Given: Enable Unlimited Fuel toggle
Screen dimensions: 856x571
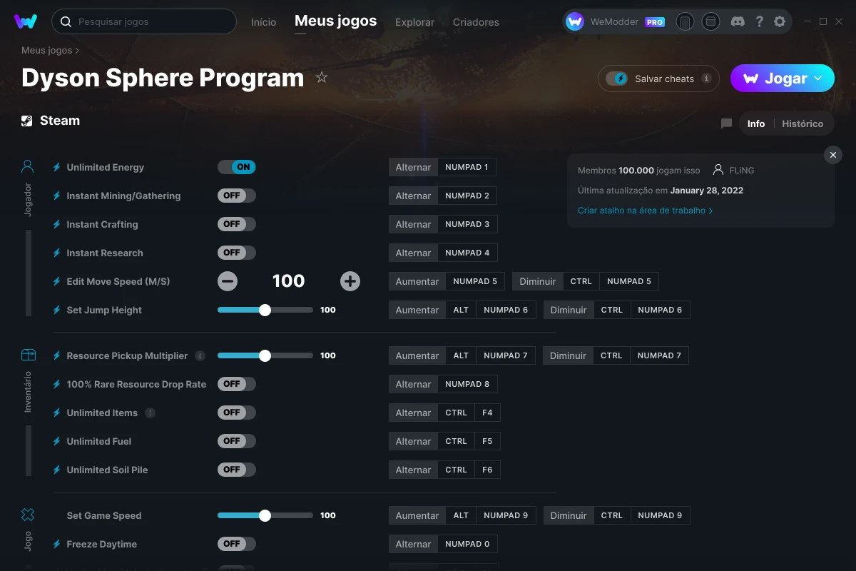Looking at the screenshot, I should point(237,441).
